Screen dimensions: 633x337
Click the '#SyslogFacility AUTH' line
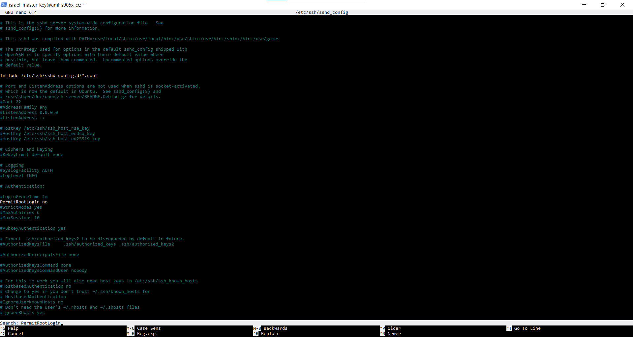tap(26, 170)
